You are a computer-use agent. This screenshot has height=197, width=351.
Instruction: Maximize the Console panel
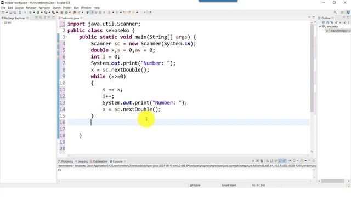tap(314, 161)
